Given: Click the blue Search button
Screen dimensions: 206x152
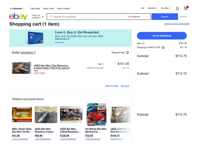Looking at the screenshot, I should point(165,17).
